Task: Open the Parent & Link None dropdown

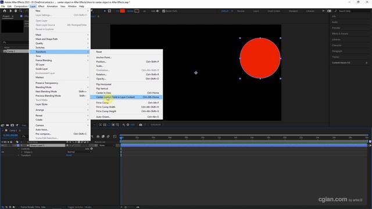Action: pos(107,145)
